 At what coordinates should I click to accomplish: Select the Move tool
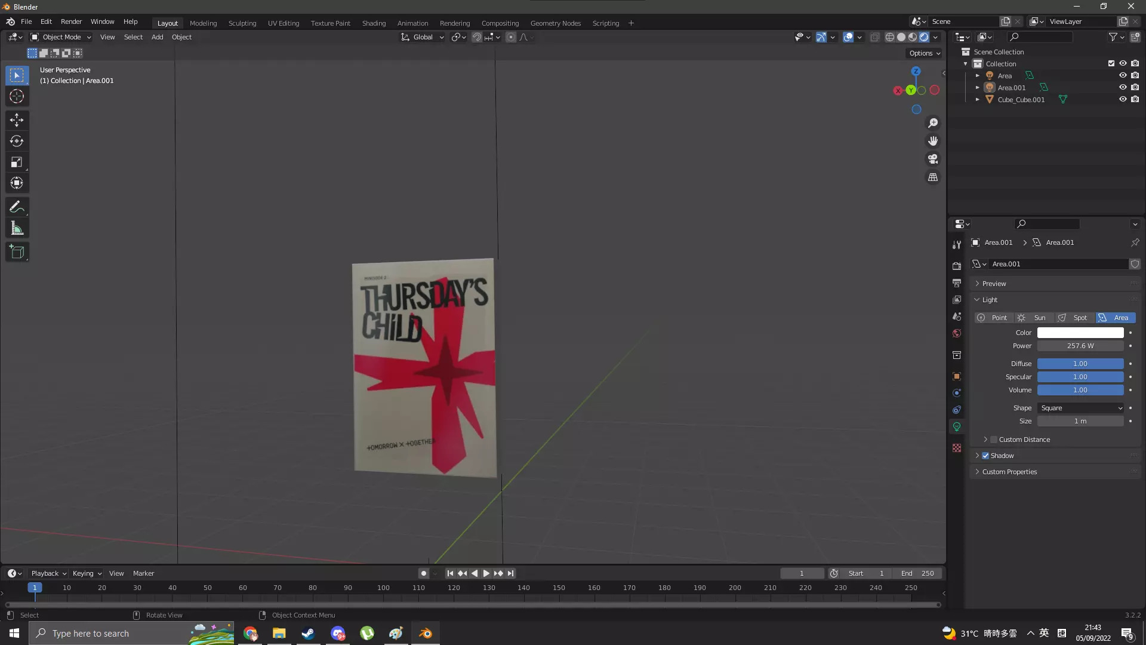coord(17,120)
